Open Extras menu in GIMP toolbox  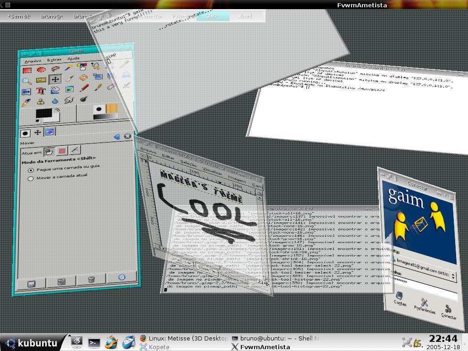54,60
